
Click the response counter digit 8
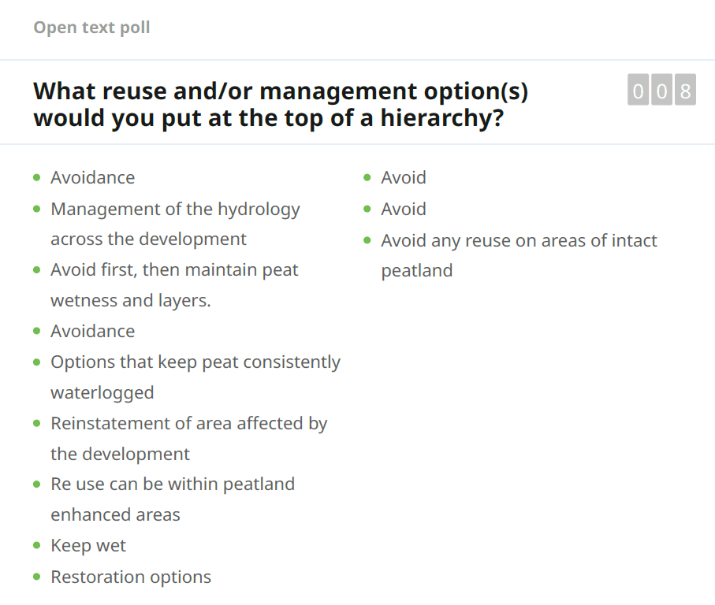(x=685, y=91)
